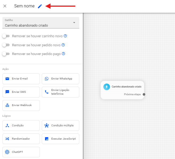Select the Enviar Webhook action
The image size is (175, 159).
click(x=21, y=105)
